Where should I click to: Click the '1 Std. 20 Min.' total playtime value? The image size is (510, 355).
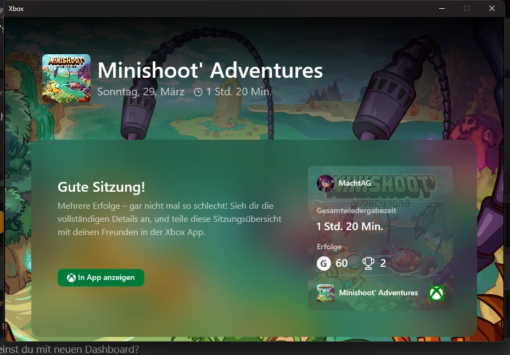(350, 226)
